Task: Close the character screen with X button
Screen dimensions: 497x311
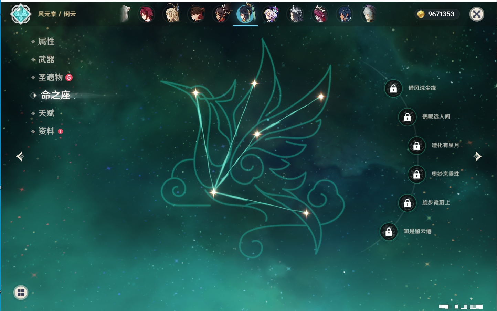Action: pos(477,14)
